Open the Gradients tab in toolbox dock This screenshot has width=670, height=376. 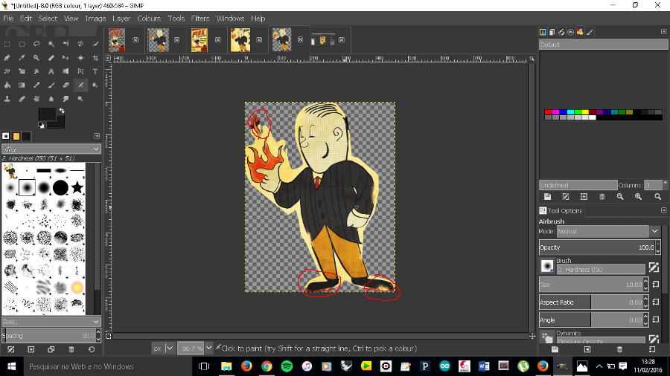27,136
